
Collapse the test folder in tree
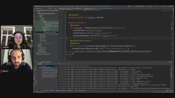[40, 20]
